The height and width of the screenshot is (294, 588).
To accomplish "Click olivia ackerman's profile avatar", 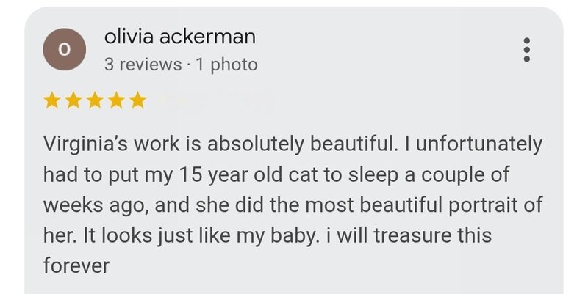I will [64, 49].
